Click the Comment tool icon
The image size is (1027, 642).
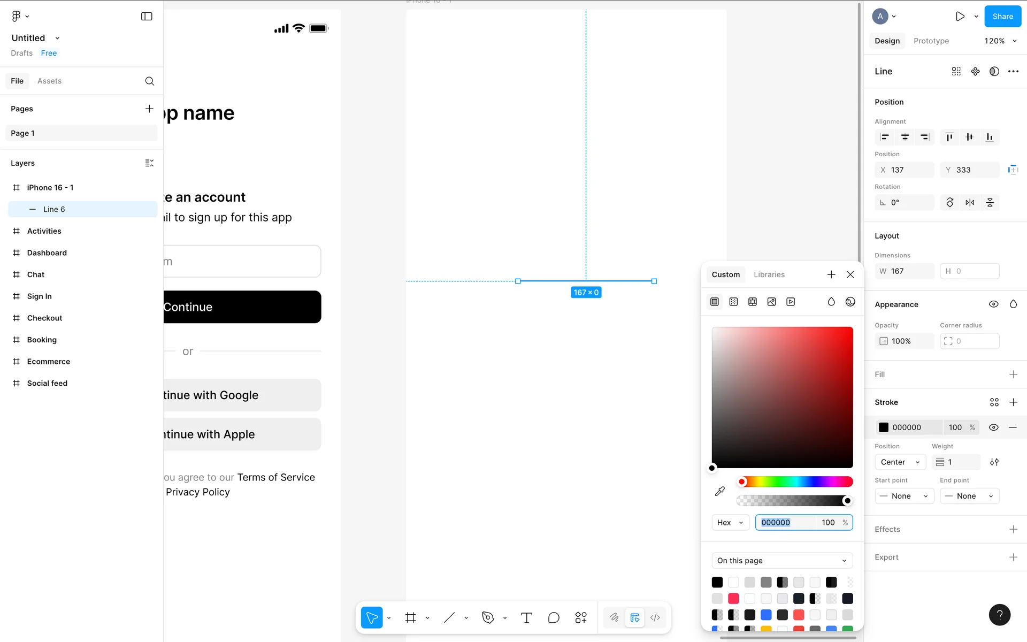coord(554,618)
